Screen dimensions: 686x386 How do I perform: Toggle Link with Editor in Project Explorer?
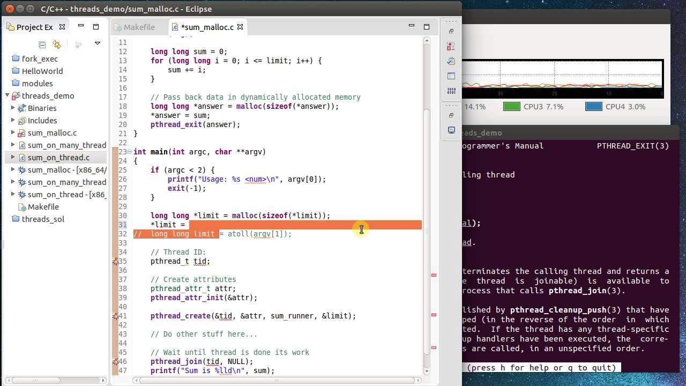[x=57, y=44]
